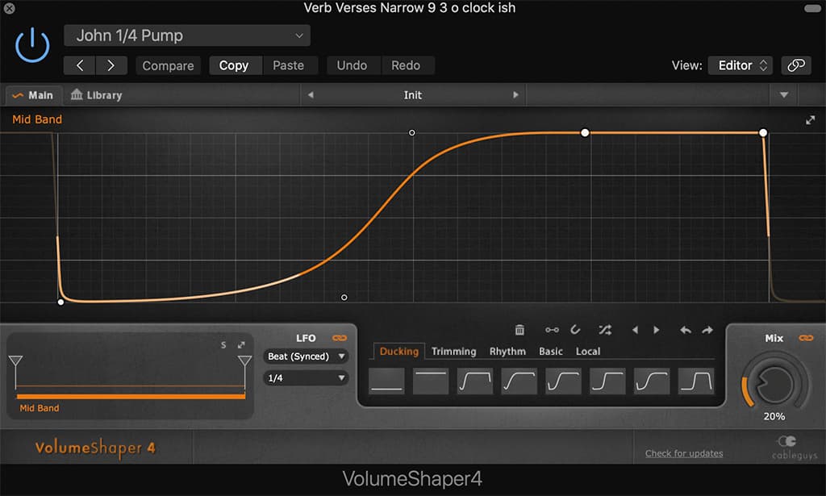Click the sidechain link icon button
826x496 pixels.
pyautogui.click(x=796, y=65)
